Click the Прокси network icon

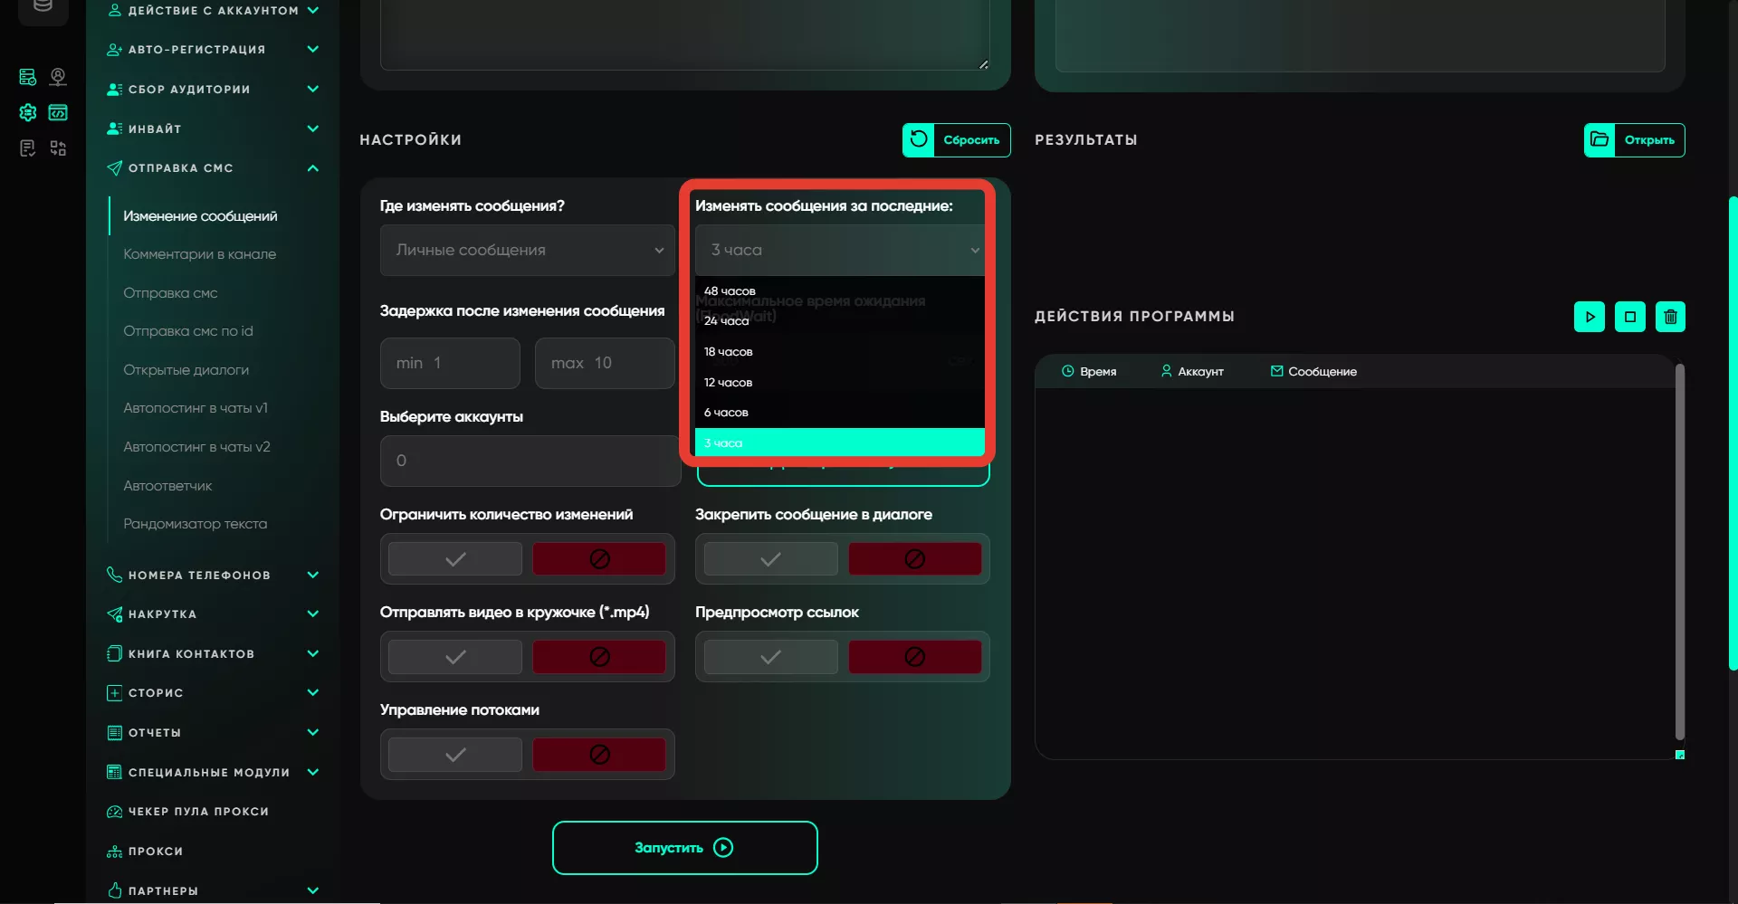pyautogui.click(x=114, y=851)
